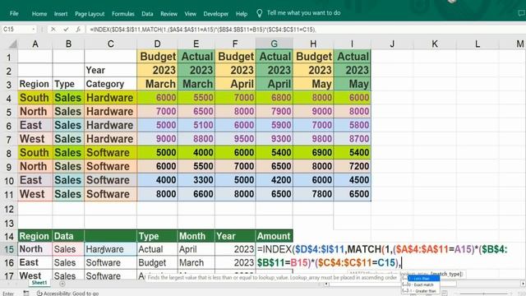Click the Amount header cell
Viewport: 526px width, 296px height.
[x=274, y=236]
